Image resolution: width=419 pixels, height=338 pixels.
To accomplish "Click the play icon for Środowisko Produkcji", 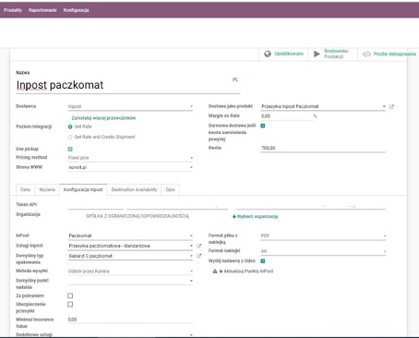I will click(317, 54).
